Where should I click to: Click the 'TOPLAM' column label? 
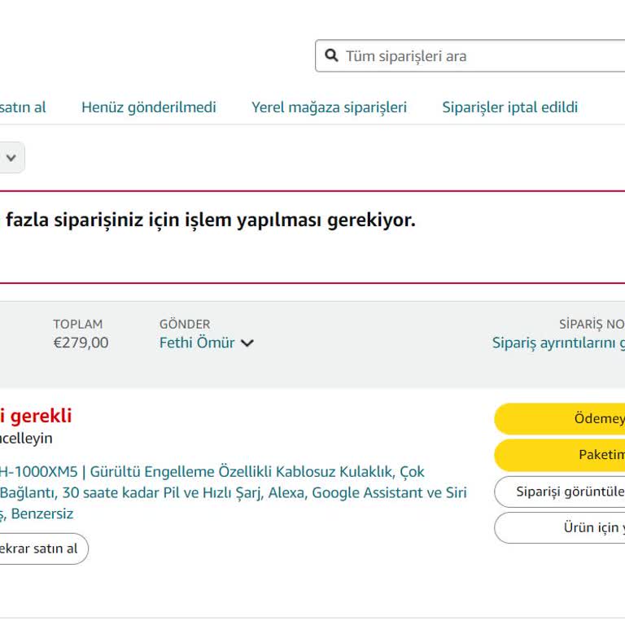point(78,324)
